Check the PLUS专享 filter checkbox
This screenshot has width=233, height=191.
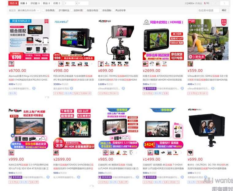coord(114,10)
